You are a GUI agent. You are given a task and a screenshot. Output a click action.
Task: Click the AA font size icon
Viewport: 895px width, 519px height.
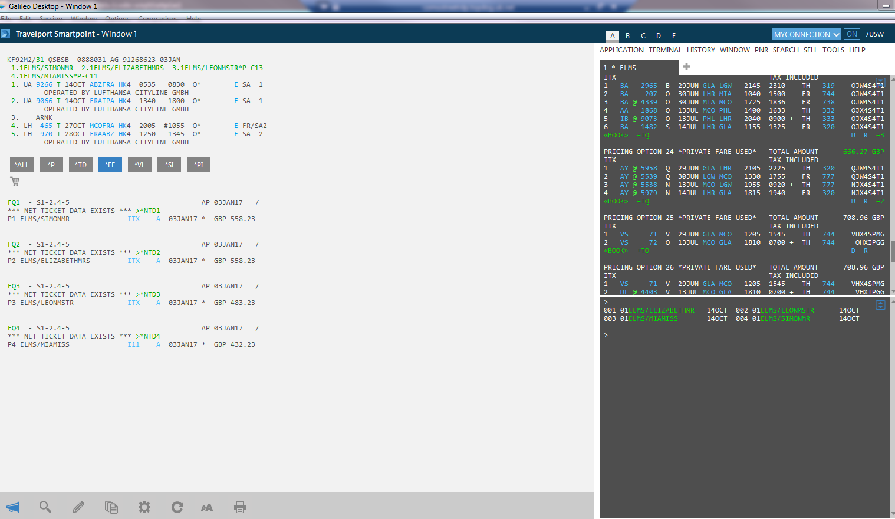[207, 507]
